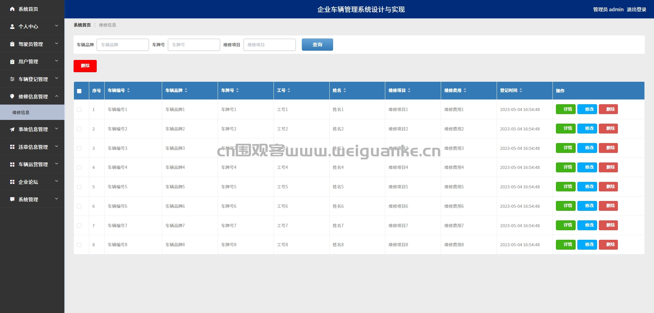Viewport: 654px width, 313px height.
Task: Click 删除 for row 车辆编号3
Action: pyautogui.click(x=608, y=148)
